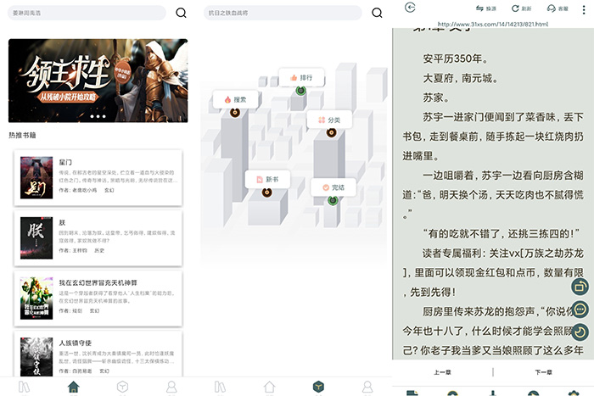
Task: Switch to home tab in left panel
Action: coord(74,387)
